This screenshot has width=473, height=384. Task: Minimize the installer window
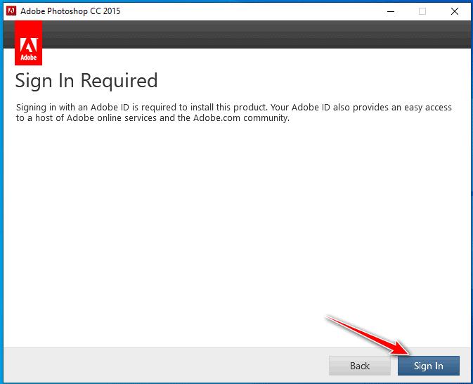[390, 11]
